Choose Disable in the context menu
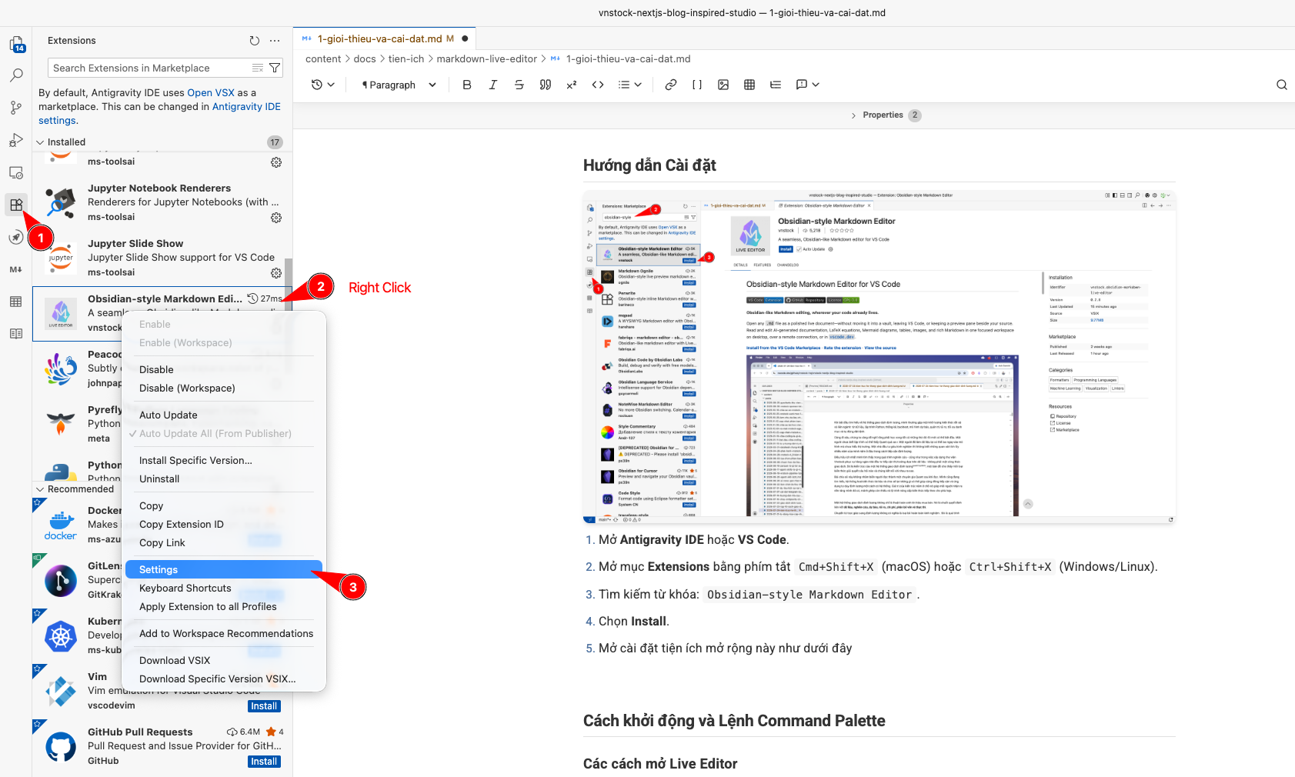1295x777 pixels. pos(156,370)
